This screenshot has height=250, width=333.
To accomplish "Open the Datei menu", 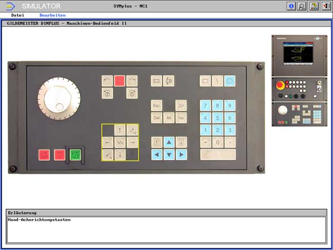I will click(x=17, y=15).
